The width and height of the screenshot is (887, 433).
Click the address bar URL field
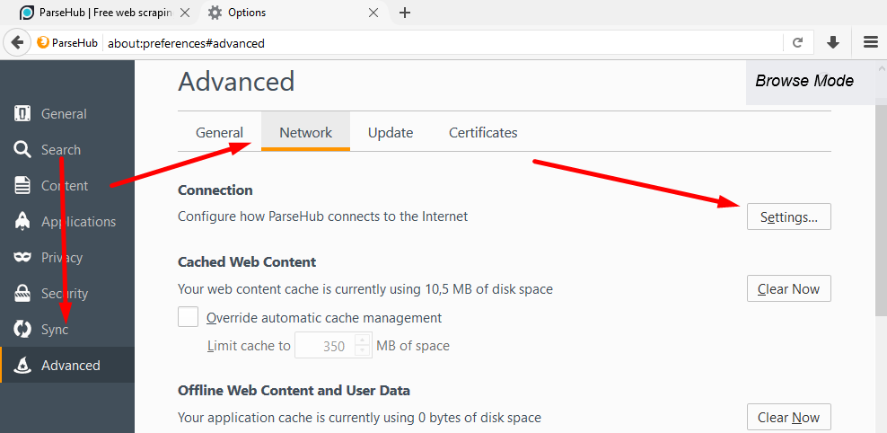(x=444, y=42)
